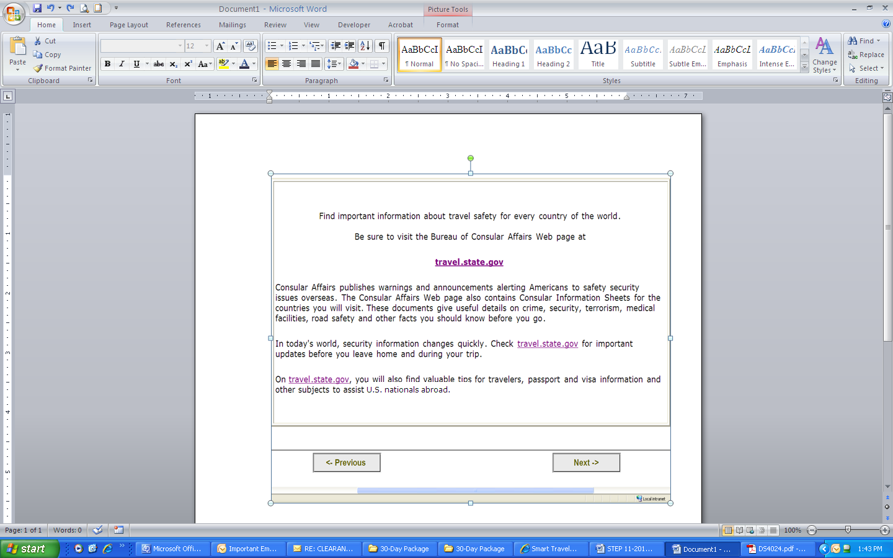
Task: Apply the Title style
Action: [598, 55]
